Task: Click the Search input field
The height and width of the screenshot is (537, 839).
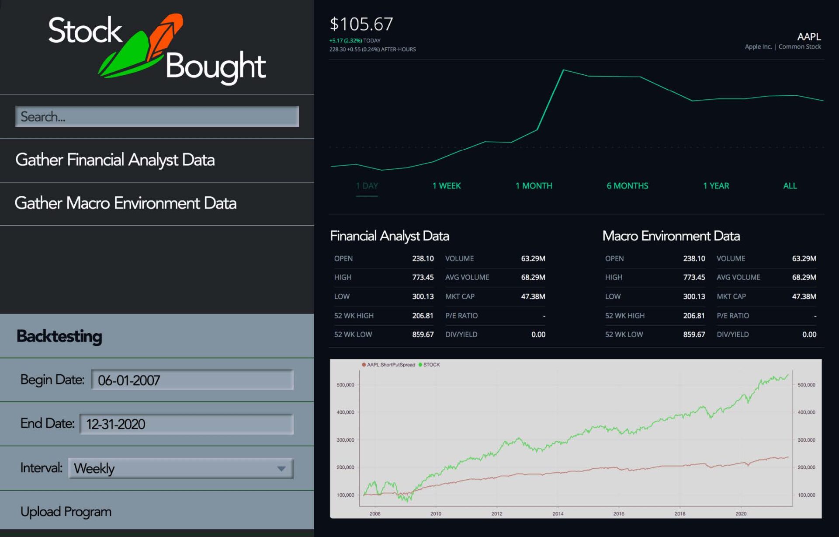Action: coord(157,117)
